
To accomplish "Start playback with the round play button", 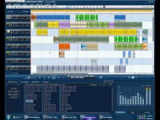I will [x=54, y=77].
